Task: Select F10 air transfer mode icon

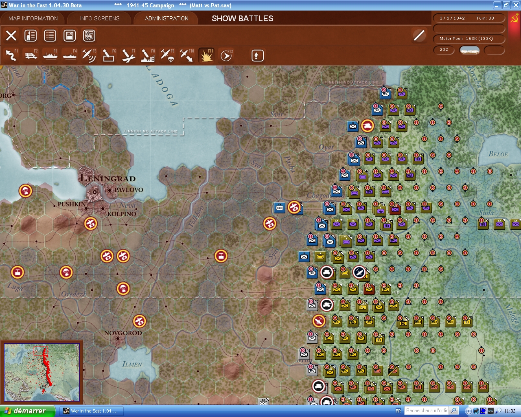Action: (x=187, y=55)
